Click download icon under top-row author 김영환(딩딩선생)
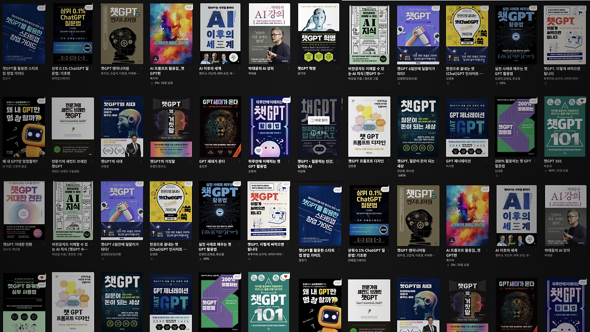The height and width of the screenshot is (332, 590). coord(399,83)
